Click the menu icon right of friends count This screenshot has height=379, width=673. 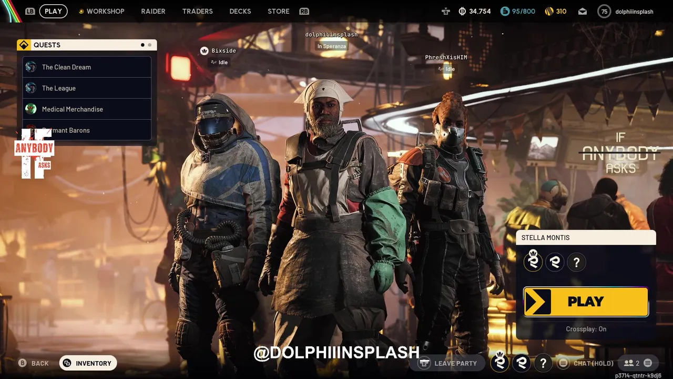pos(648,363)
